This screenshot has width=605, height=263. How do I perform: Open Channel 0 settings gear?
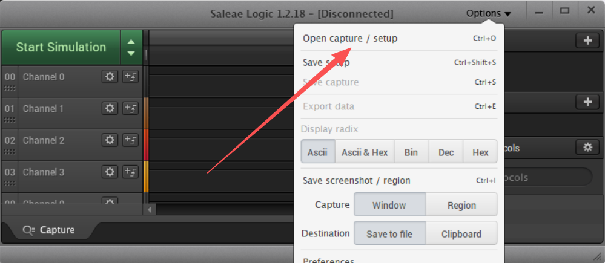click(110, 76)
